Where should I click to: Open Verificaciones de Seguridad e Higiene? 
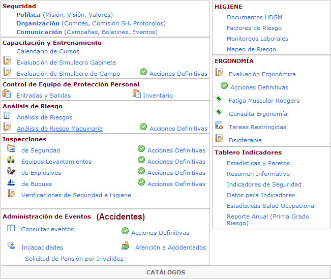pyautogui.click(x=76, y=195)
